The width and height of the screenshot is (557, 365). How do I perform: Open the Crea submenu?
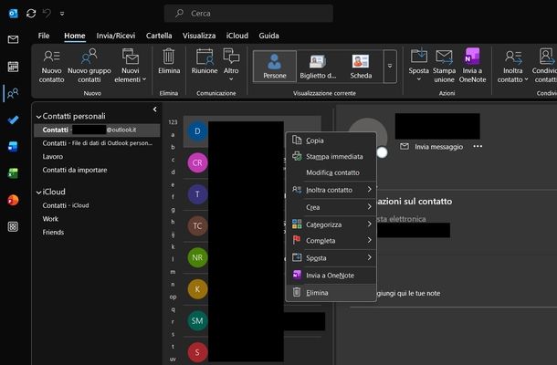(x=331, y=207)
